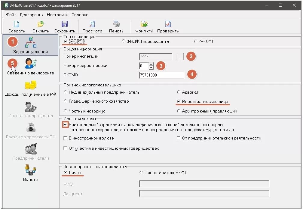Click the ФИО representative field

[204, 184]
